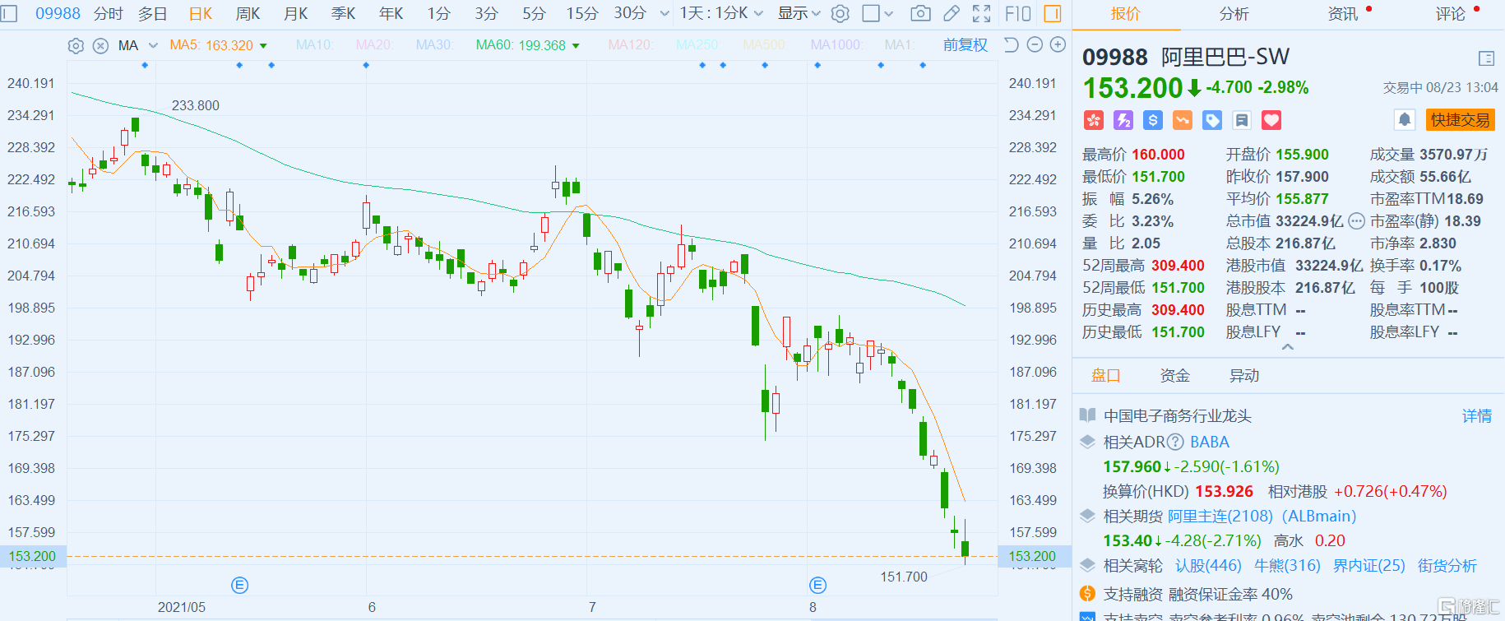1505x621 pixels.
Task: Click the red heart favorite icon
Action: pyautogui.click(x=1271, y=121)
